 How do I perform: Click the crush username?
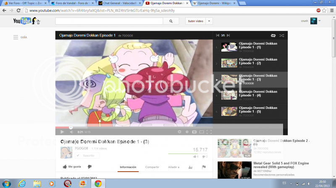[x=304, y=21]
